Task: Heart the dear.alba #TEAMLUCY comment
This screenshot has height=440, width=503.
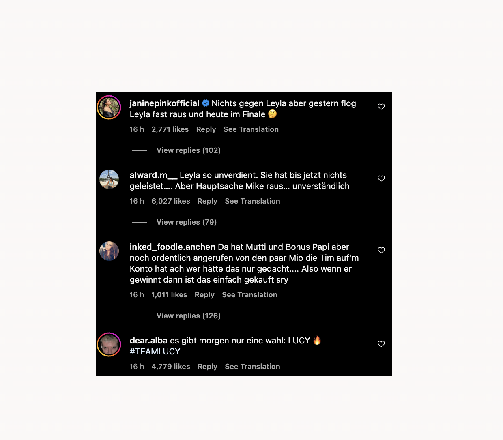Action: [x=381, y=344]
